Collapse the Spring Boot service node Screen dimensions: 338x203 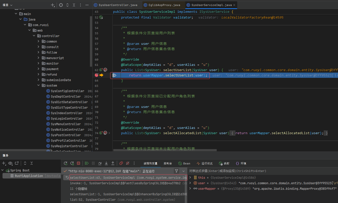click(x=3, y=170)
